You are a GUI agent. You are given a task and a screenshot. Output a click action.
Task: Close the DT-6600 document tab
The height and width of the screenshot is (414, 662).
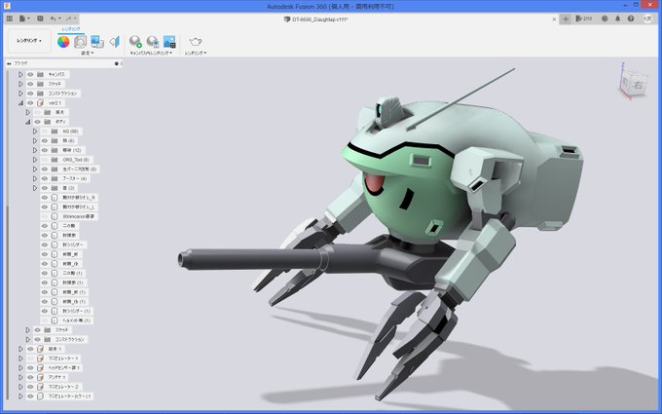pos(554,19)
